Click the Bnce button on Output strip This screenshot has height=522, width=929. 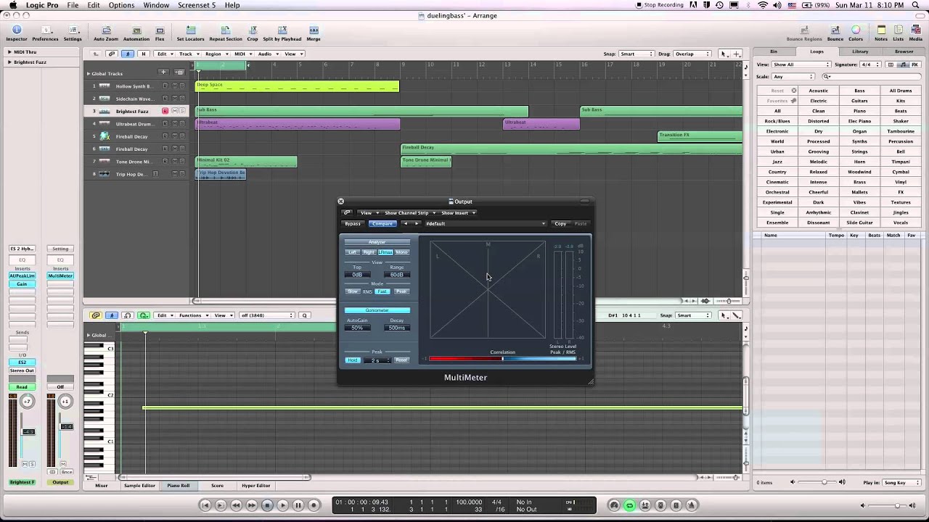tap(66, 472)
